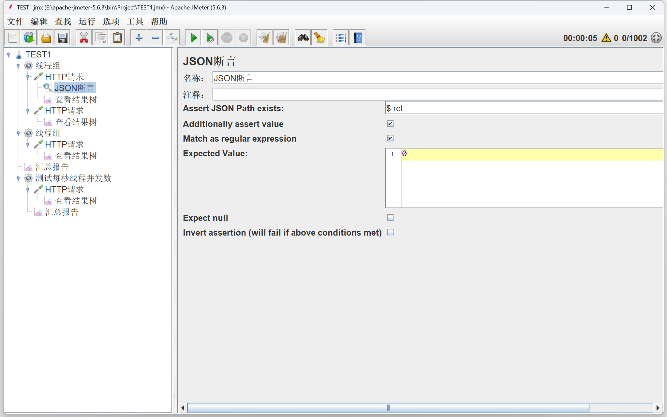Image resolution: width=667 pixels, height=417 pixels.
Task: Click the remote engine status icon
Action: point(656,38)
